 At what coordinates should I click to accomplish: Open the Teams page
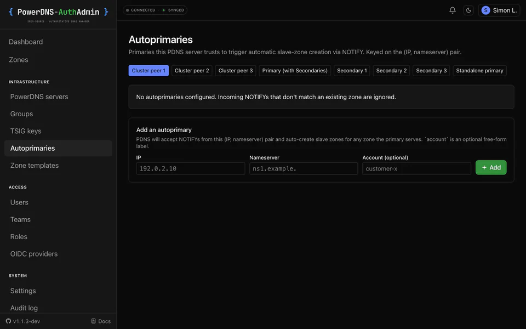click(20, 219)
